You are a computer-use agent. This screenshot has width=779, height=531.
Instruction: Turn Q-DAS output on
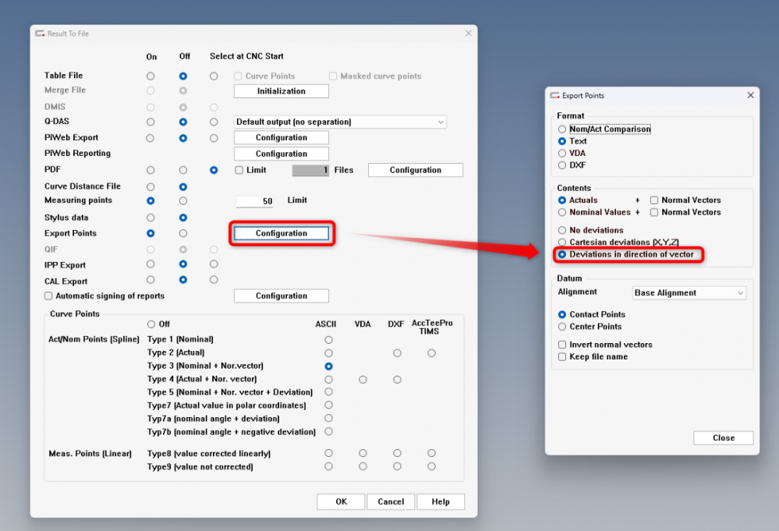[150, 122]
